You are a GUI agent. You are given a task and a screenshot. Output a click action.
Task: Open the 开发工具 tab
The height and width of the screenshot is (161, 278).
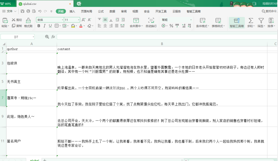tap(161, 11)
